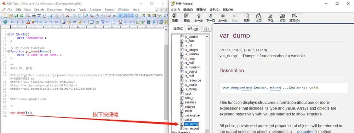The image size is (354, 133).
Task: Create a new document in EditPlus toolbar
Action: 5,15
